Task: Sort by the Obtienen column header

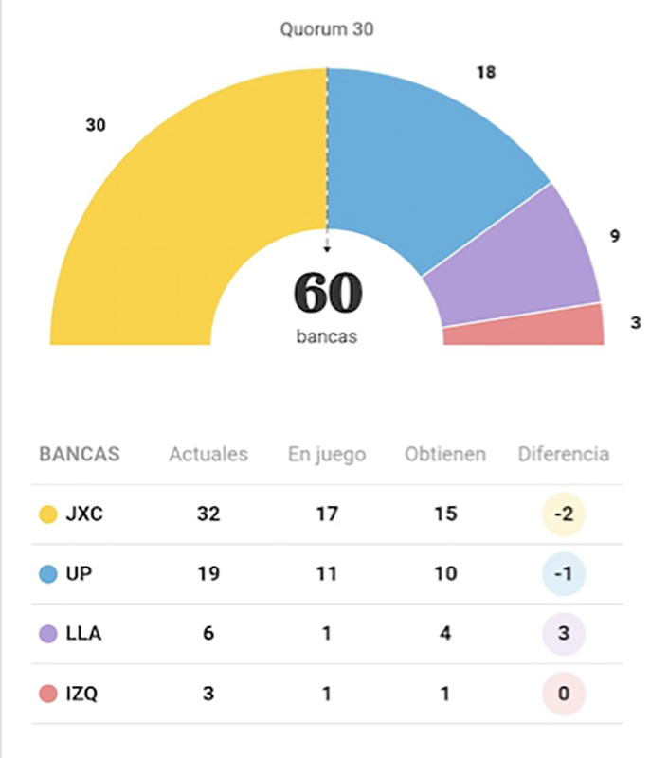Action: tap(445, 454)
